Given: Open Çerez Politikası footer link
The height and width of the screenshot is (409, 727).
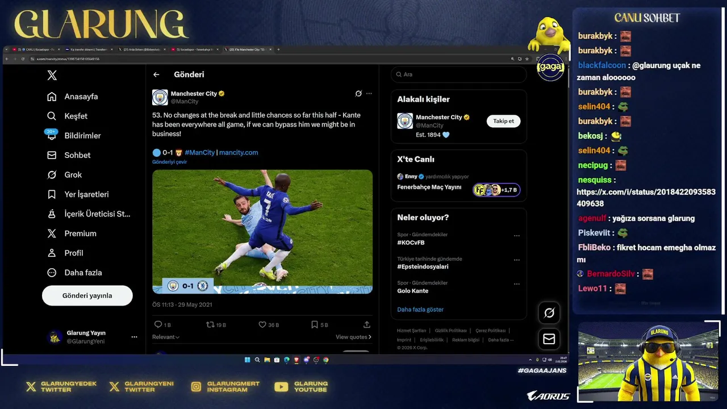Looking at the screenshot, I should click(490, 331).
